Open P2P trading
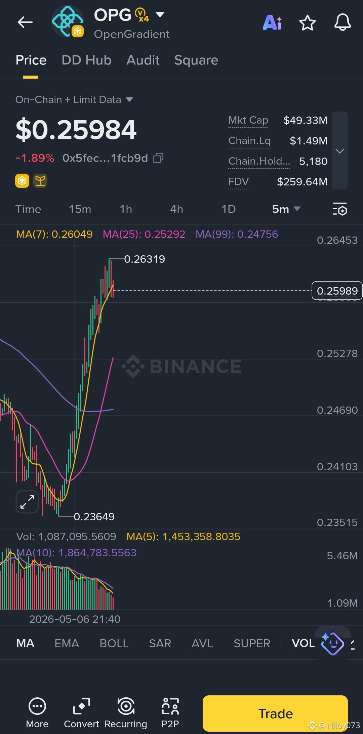The width and height of the screenshot is (363, 734). (x=170, y=713)
